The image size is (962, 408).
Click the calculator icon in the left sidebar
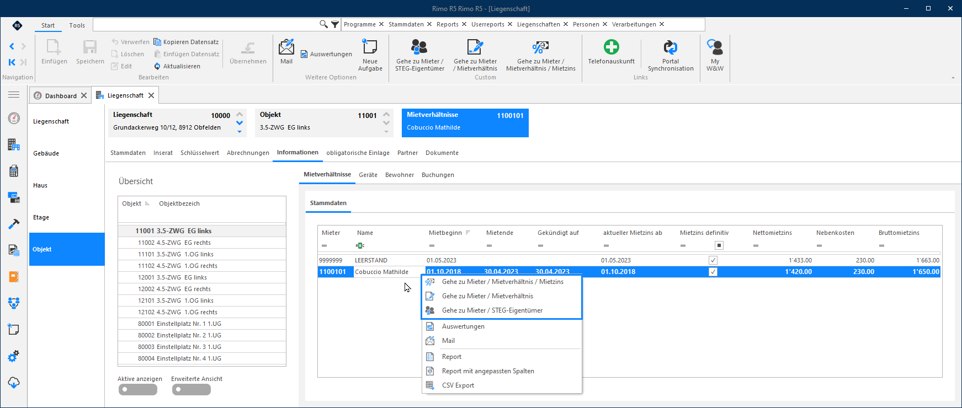[14, 171]
